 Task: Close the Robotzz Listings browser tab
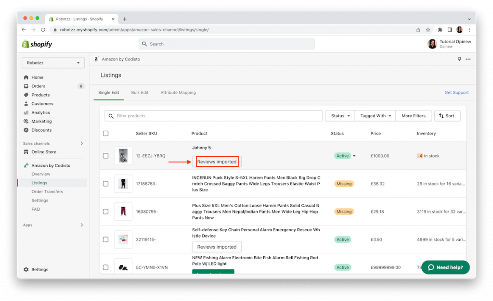click(113, 19)
